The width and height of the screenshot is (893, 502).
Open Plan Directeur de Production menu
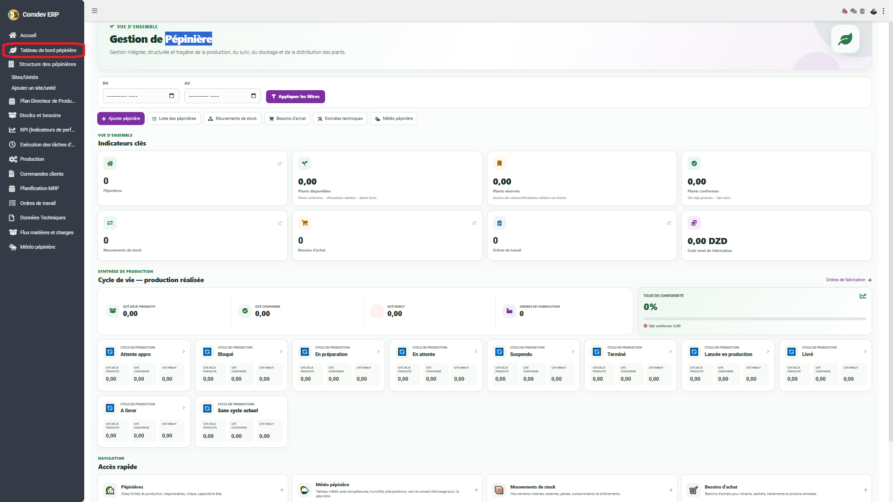(42, 101)
